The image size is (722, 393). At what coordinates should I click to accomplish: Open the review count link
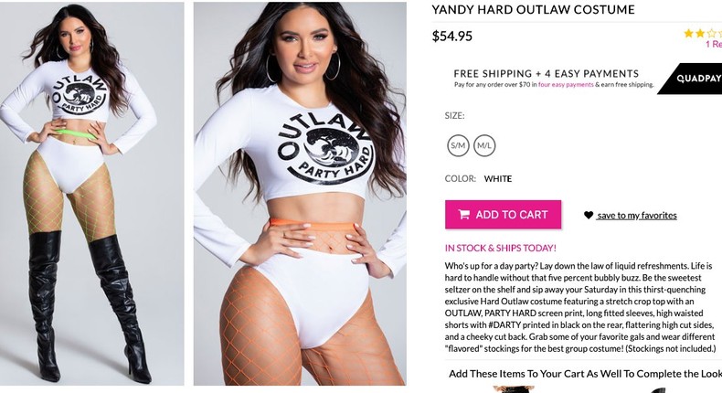tap(714, 44)
